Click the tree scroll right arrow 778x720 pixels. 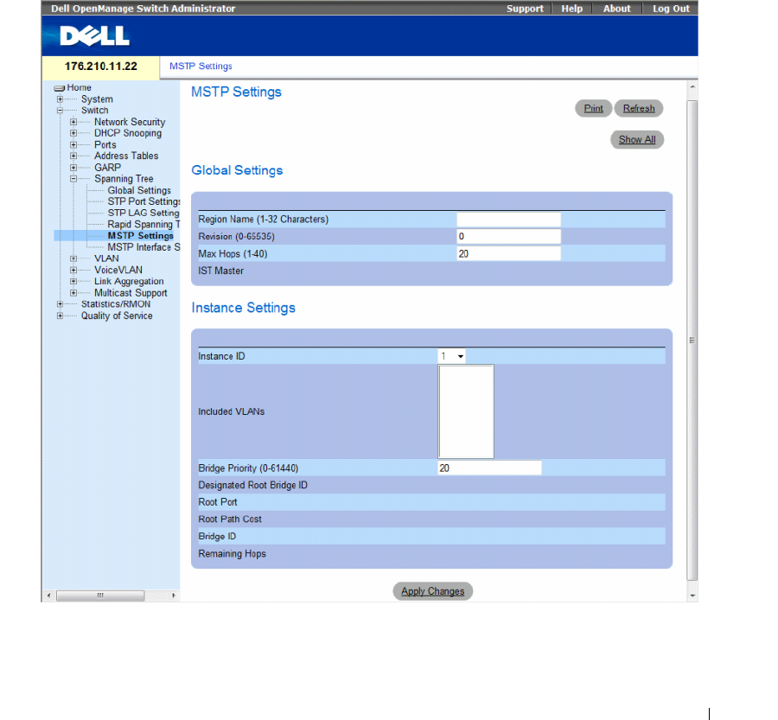point(173,596)
